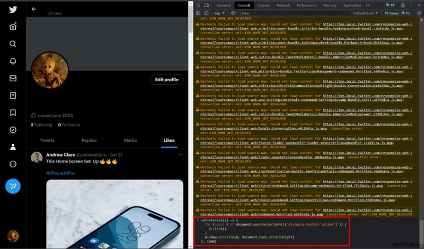424x249 pixels.
Task: Expand more DevTools tabs chevron
Action: (367, 5)
